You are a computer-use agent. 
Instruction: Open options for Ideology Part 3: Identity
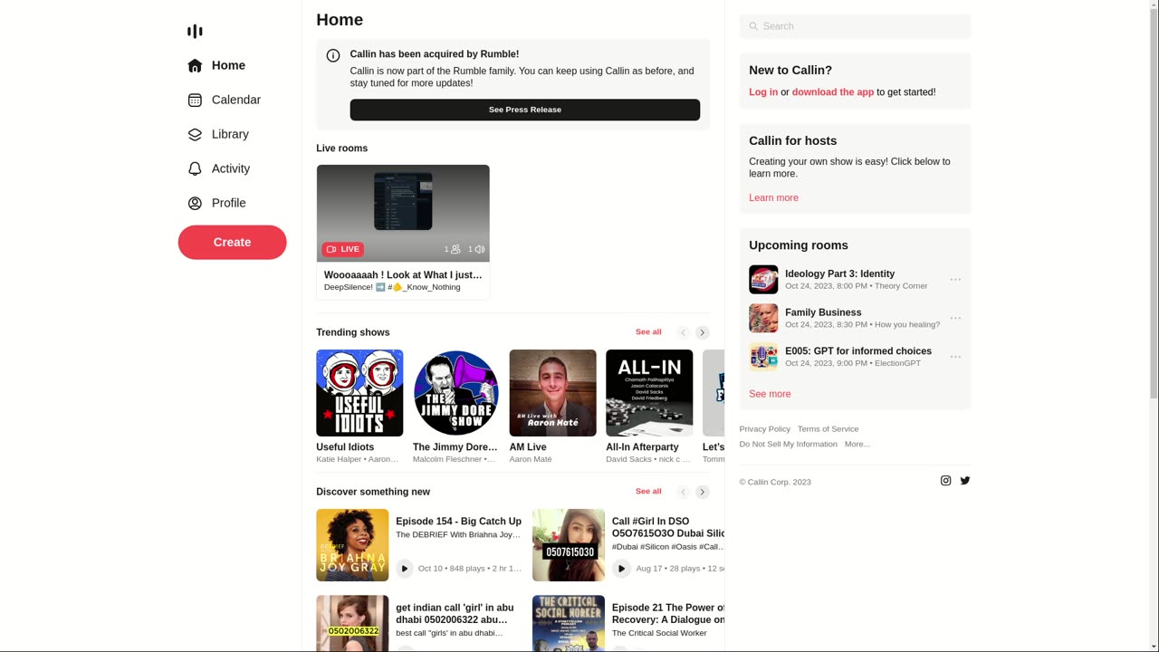click(955, 280)
